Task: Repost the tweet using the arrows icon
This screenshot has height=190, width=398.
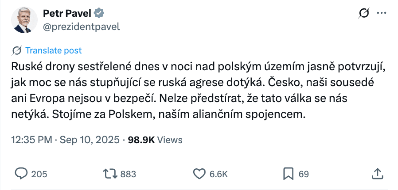Action: tap(109, 174)
